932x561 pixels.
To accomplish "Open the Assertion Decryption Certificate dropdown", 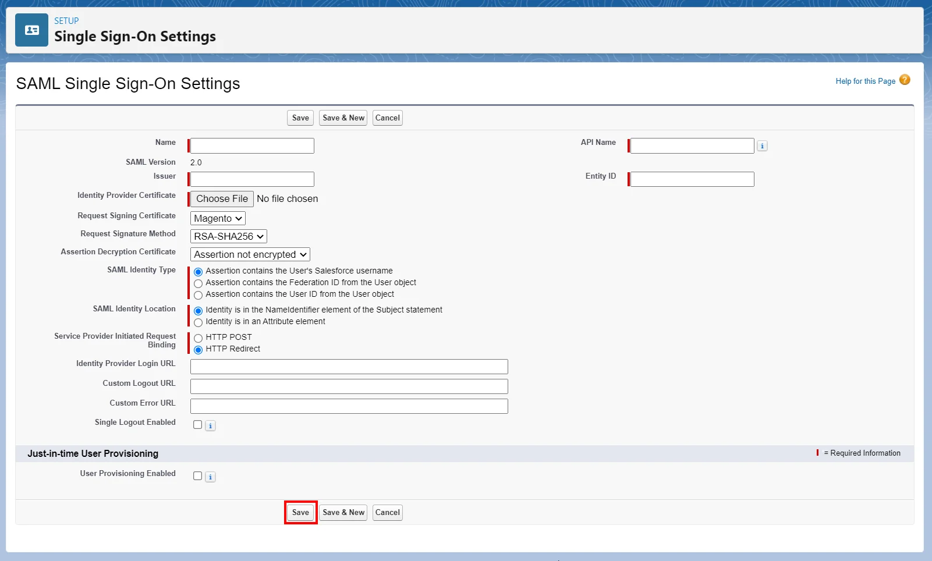I will click(249, 254).
